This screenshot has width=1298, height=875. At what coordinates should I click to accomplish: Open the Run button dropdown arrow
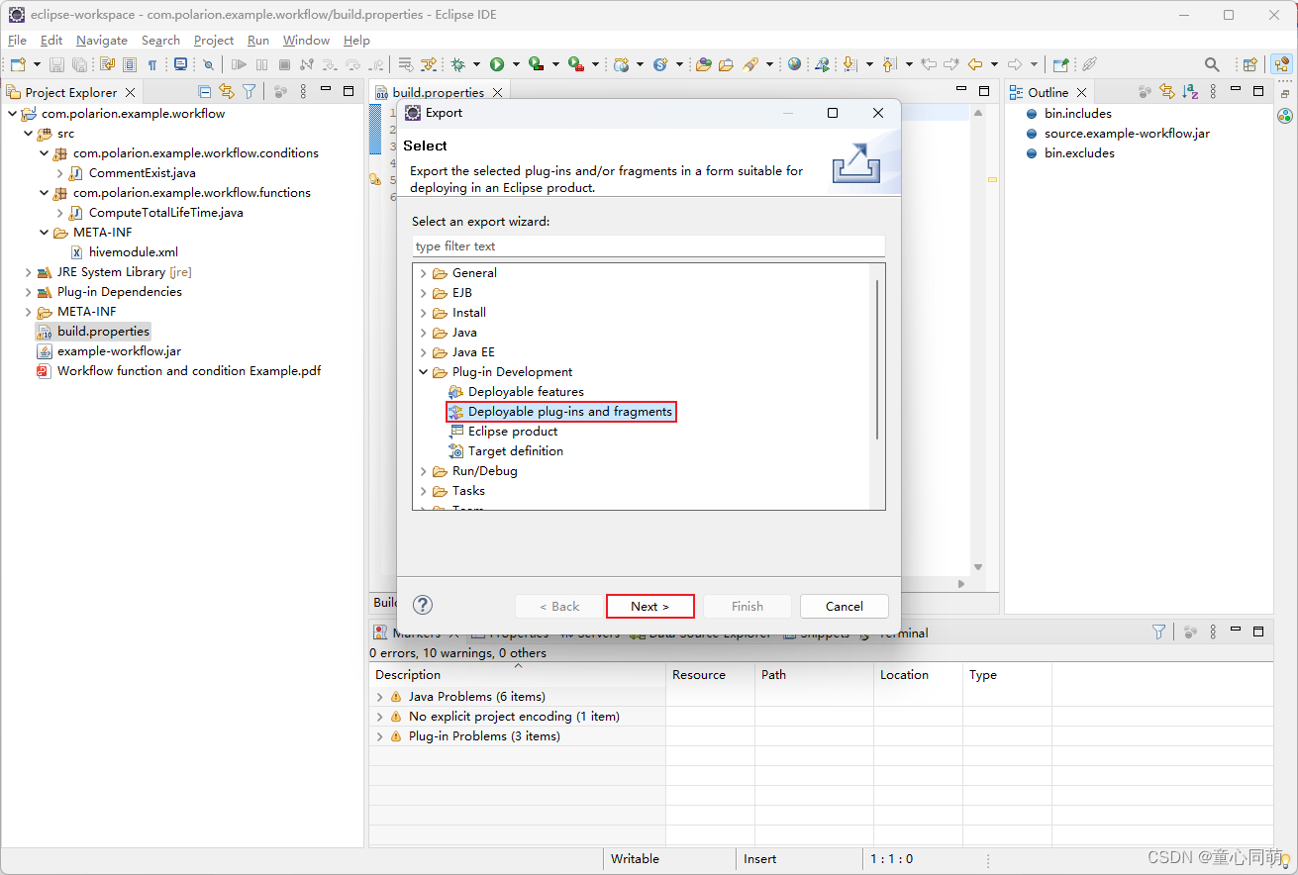click(x=516, y=64)
